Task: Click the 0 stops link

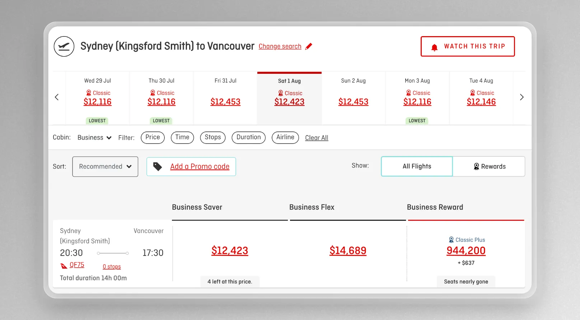Action: pos(112,267)
